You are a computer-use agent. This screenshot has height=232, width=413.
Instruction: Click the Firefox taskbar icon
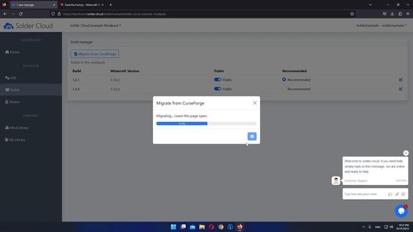pos(239,227)
